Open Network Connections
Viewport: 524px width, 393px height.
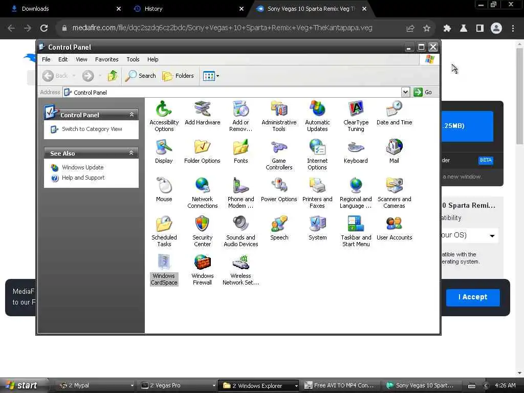[x=202, y=193]
